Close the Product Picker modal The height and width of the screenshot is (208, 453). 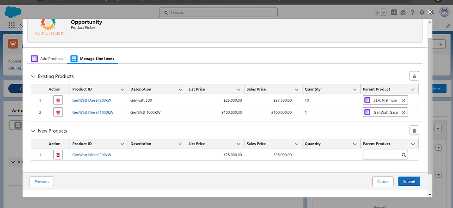[430, 12]
